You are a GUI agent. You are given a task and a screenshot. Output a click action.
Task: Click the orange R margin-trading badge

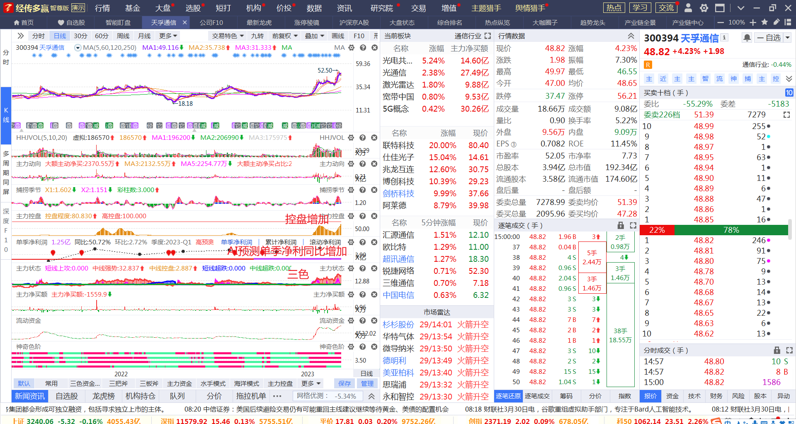(648, 65)
